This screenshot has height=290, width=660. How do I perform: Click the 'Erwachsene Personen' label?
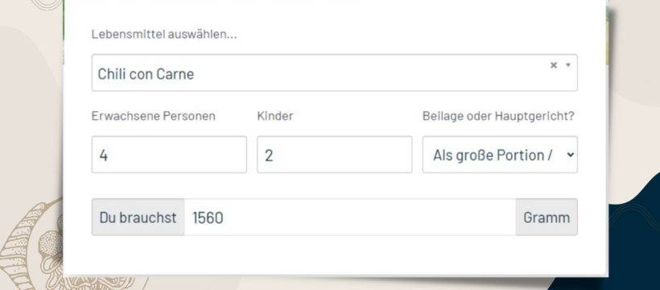pyautogui.click(x=153, y=116)
